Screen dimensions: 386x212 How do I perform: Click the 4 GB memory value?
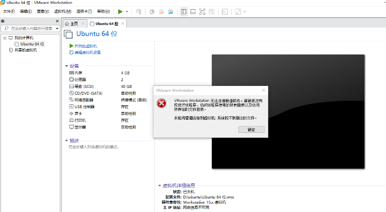tap(125, 73)
